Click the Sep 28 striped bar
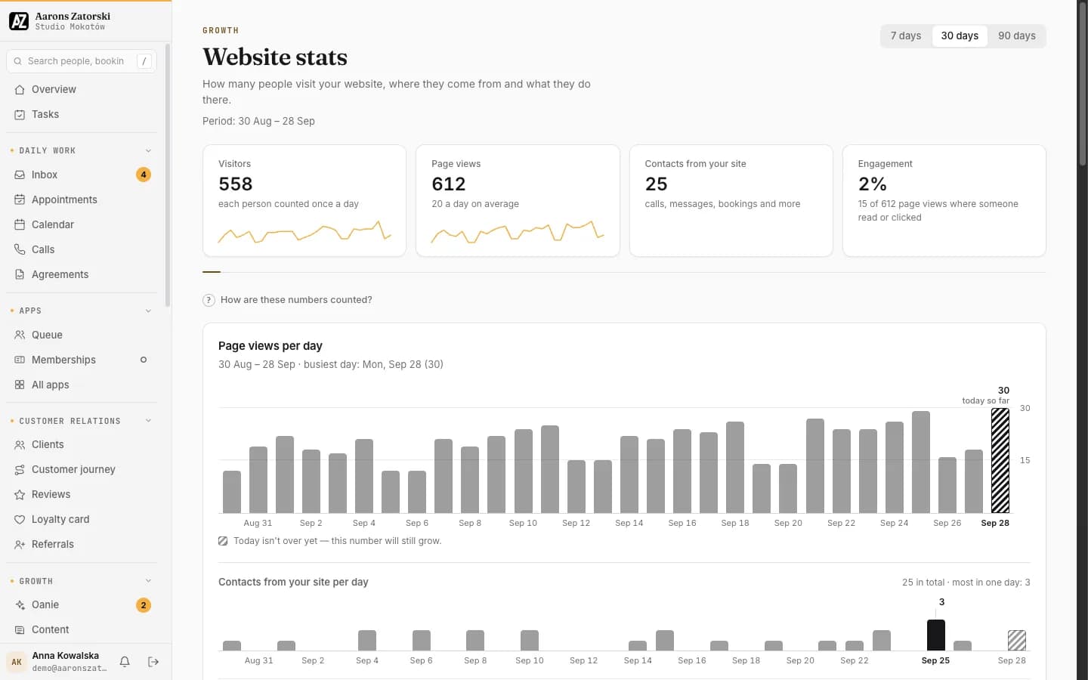 (x=1000, y=460)
